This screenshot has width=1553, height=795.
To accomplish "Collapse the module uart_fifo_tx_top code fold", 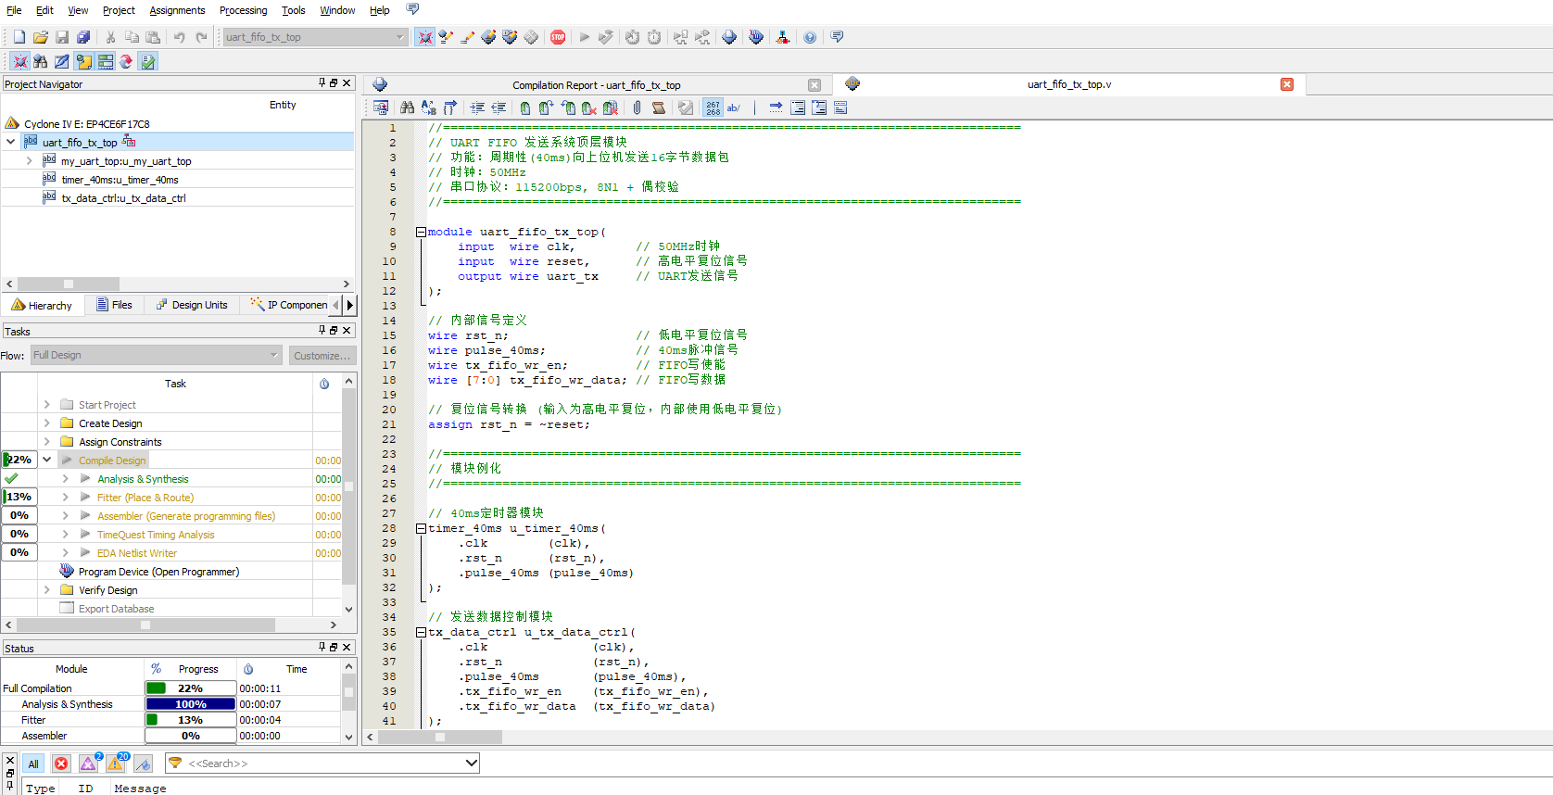I will [x=421, y=232].
